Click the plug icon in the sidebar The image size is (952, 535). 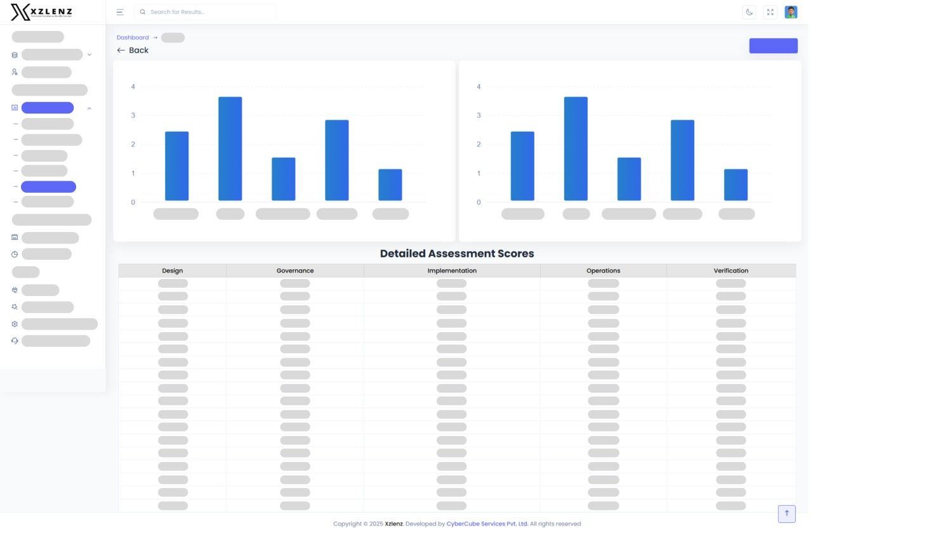pyautogui.click(x=15, y=290)
